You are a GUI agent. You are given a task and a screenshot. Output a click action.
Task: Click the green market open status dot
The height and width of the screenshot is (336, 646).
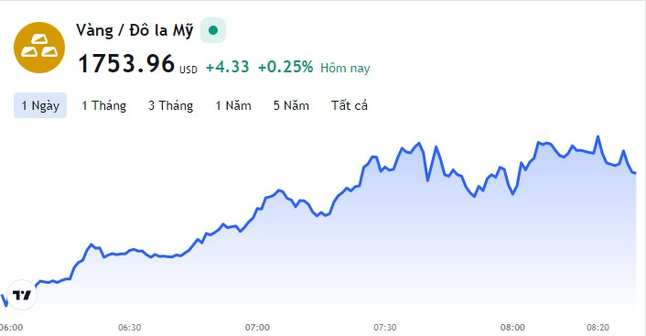point(213,30)
